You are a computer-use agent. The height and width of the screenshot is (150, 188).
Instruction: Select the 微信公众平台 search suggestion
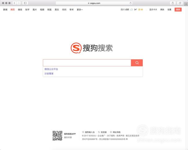click(51, 69)
